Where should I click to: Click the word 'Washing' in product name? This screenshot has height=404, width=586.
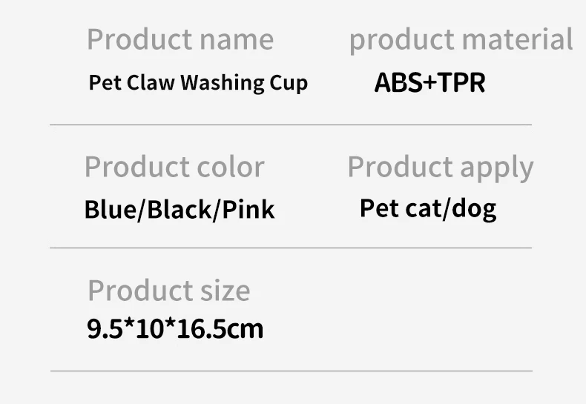click(x=223, y=83)
